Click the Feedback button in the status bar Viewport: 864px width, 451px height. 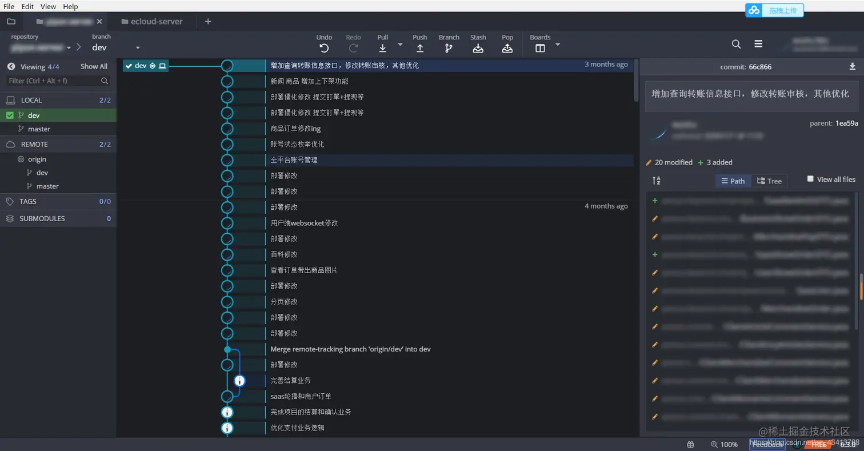(x=767, y=444)
